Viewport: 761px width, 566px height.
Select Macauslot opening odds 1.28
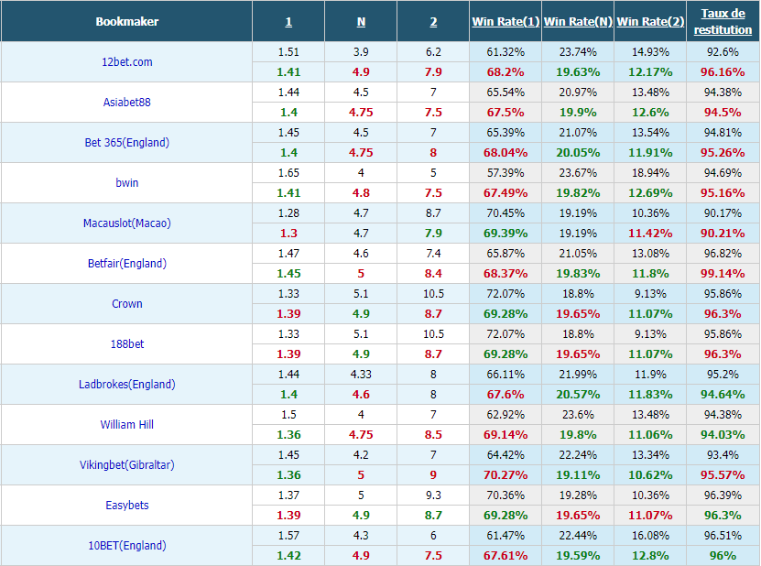point(288,213)
